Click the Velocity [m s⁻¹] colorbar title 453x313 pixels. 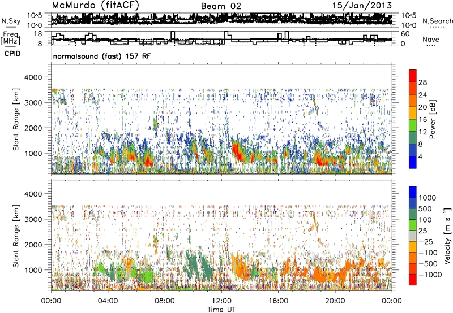pos(447,236)
